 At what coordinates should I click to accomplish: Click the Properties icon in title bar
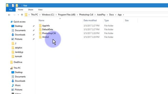click(x=13, y=5)
